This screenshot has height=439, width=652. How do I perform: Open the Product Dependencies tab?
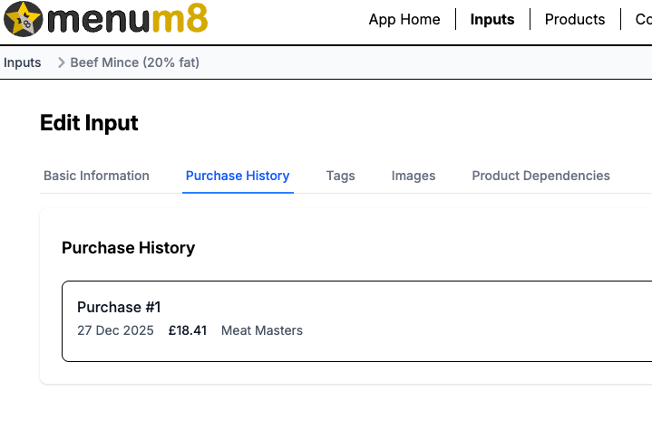[x=541, y=176]
